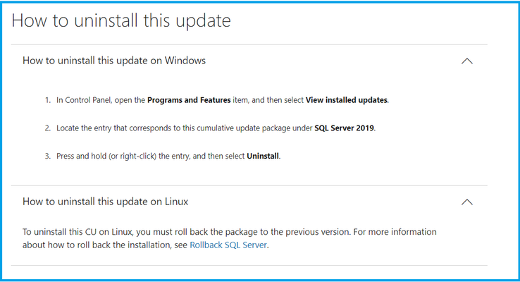
Task: Collapse the Windows section using its chevron
Action: pyautogui.click(x=467, y=61)
